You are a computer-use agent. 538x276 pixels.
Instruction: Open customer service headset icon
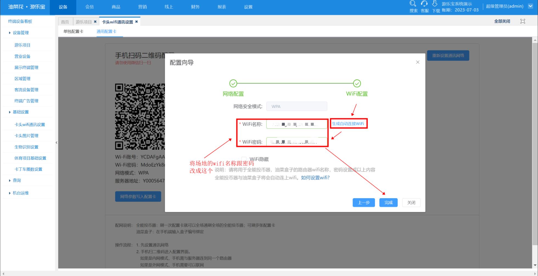[424, 4]
